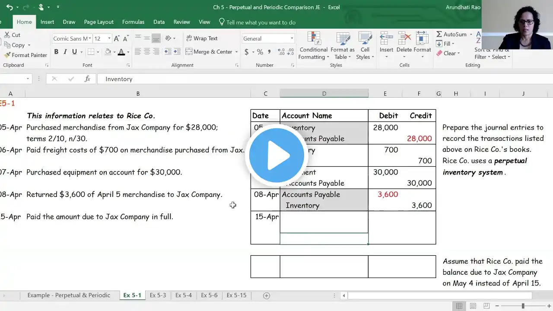Toggle Bold formatting

point(56,52)
